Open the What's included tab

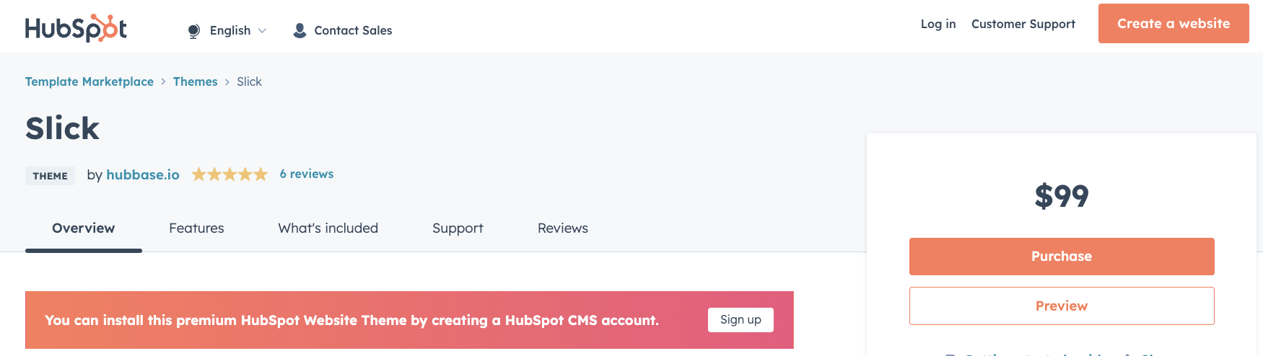[328, 228]
